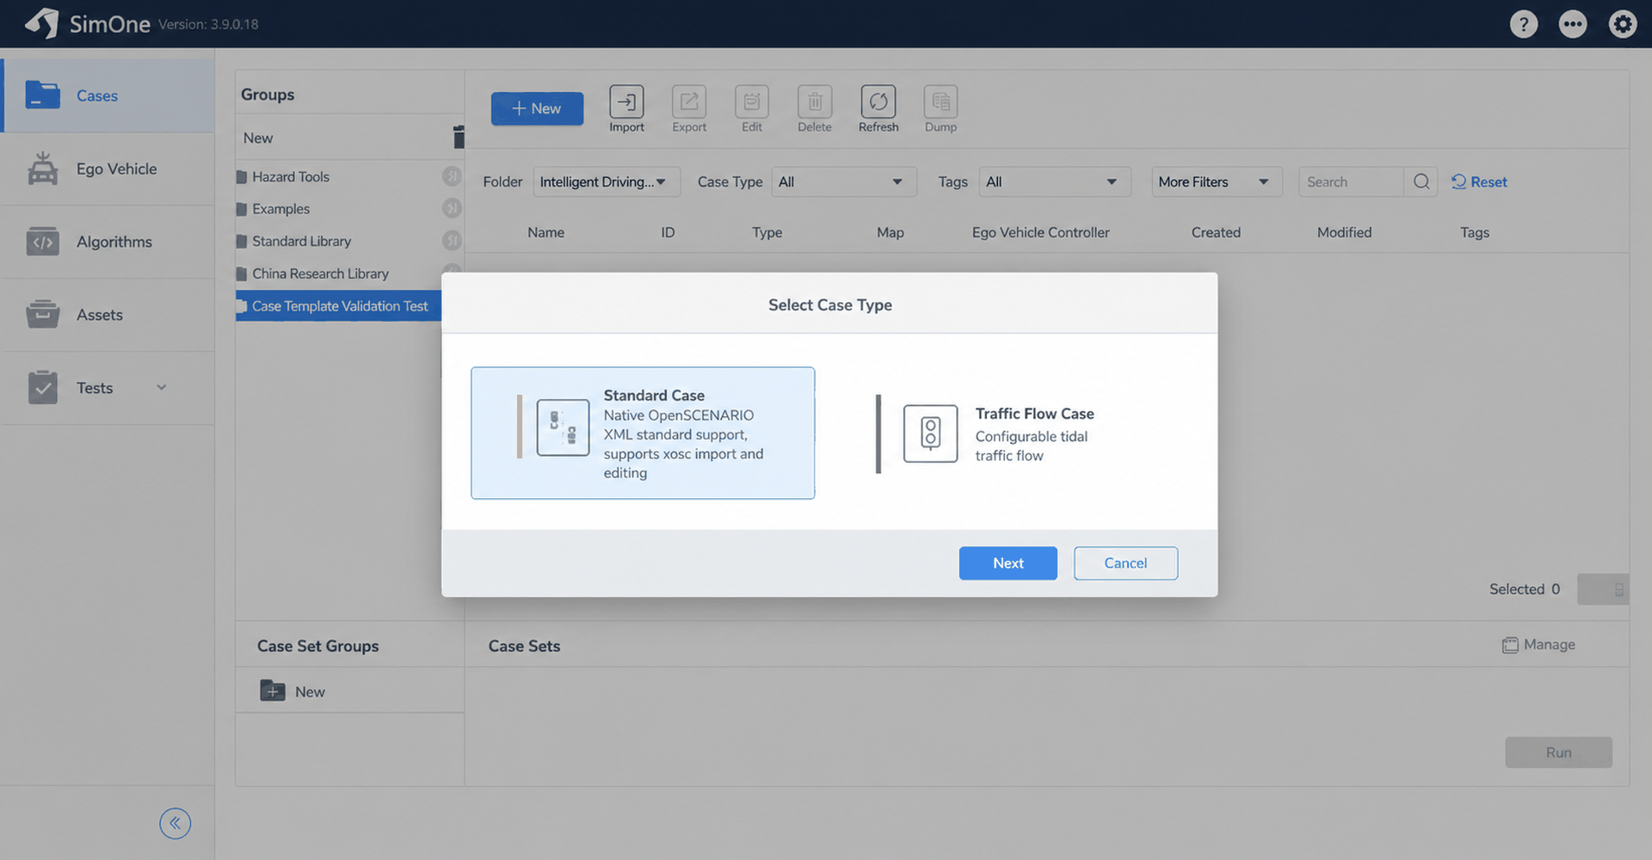Click the Refresh toolbar icon
The width and height of the screenshot is (1652, 860).
coord(878,101)
